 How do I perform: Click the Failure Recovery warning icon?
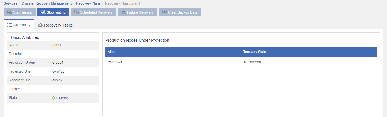click(123, 12)
